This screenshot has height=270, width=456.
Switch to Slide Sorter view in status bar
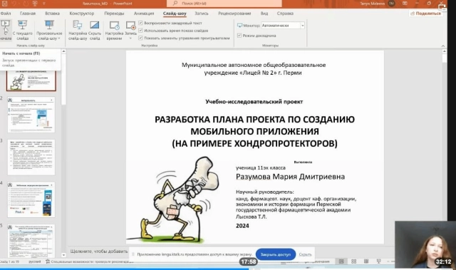353,261
